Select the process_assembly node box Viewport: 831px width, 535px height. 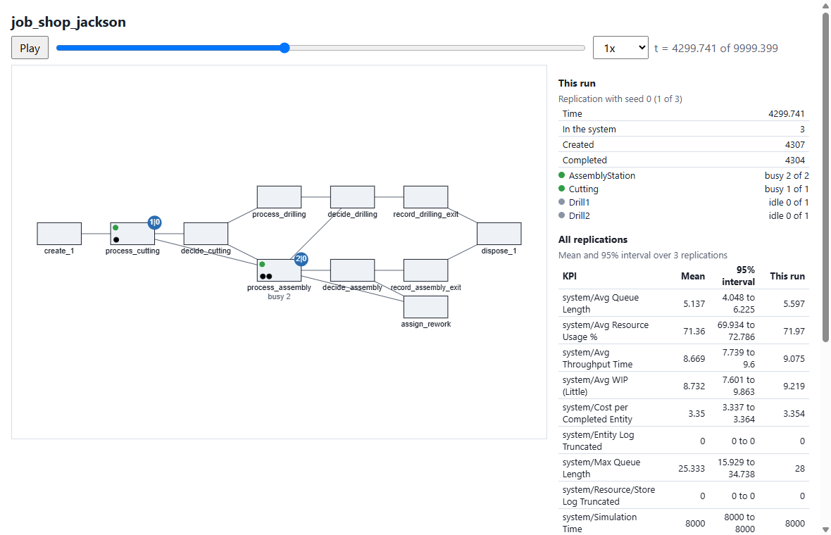click(280, 270)
